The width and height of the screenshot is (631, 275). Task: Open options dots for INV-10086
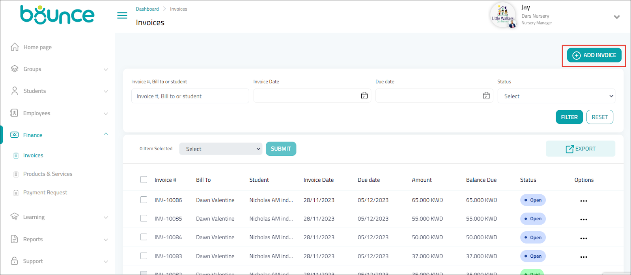click(x=584, y=201)
